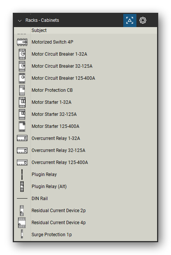Select the Motor Starter 125-400A icon

tap(22, 126)
